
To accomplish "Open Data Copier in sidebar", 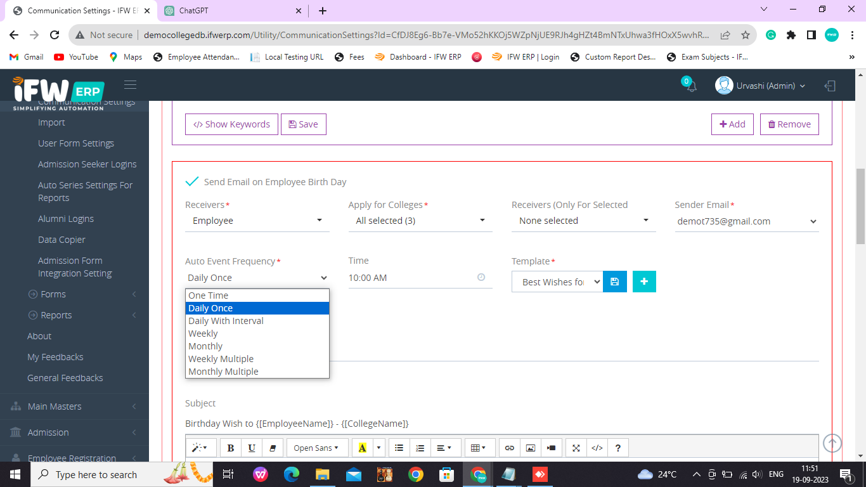I will (x=61, y=240).
